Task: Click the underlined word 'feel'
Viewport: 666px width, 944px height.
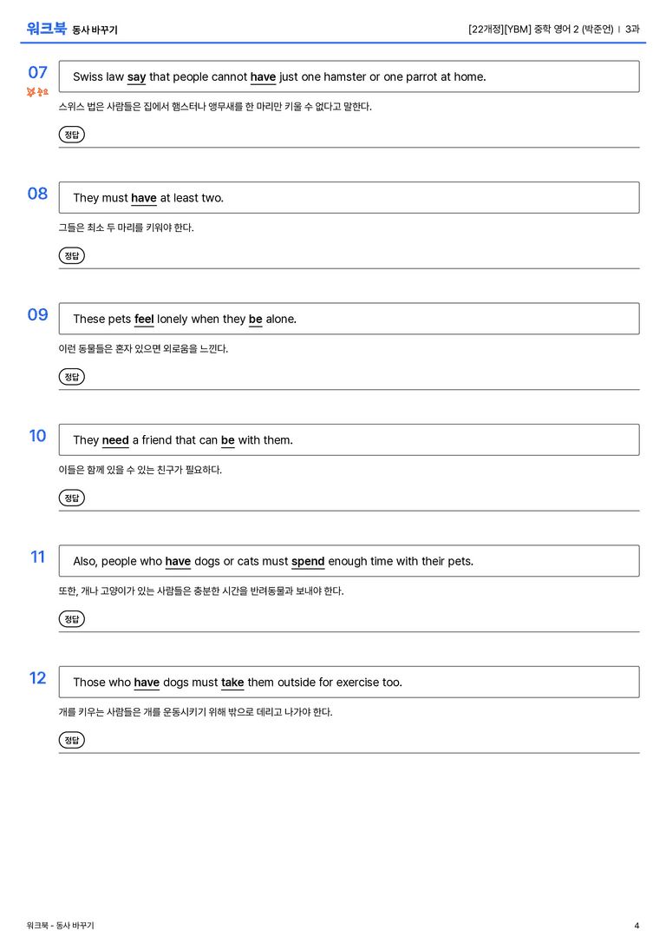Action: point(144,319)
